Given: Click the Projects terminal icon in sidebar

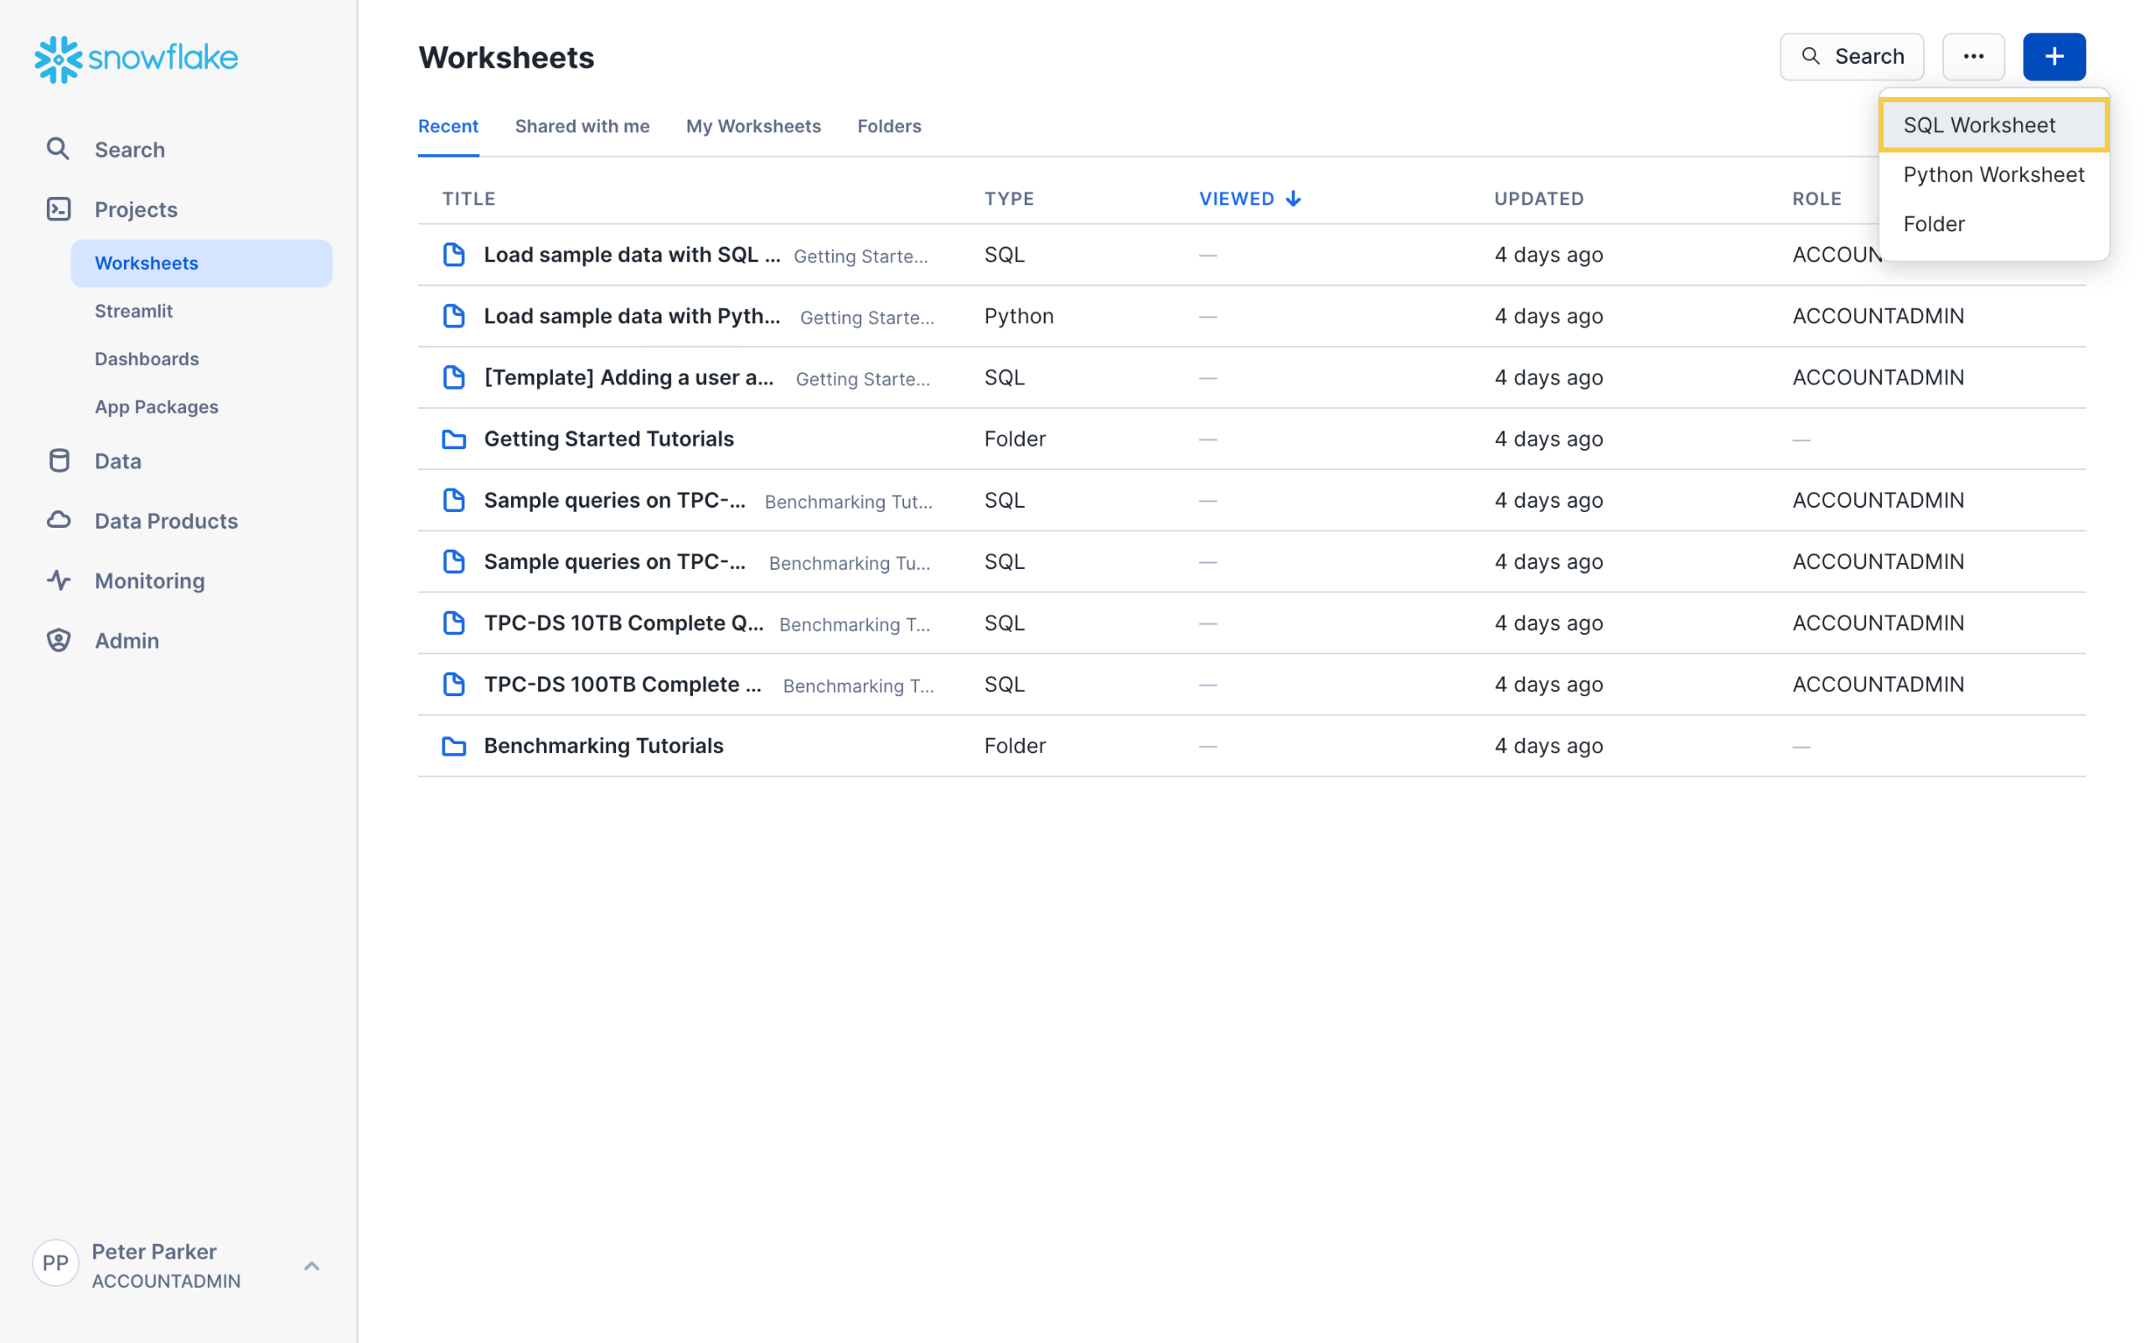Looking at the screenshot, I should 59,209.
